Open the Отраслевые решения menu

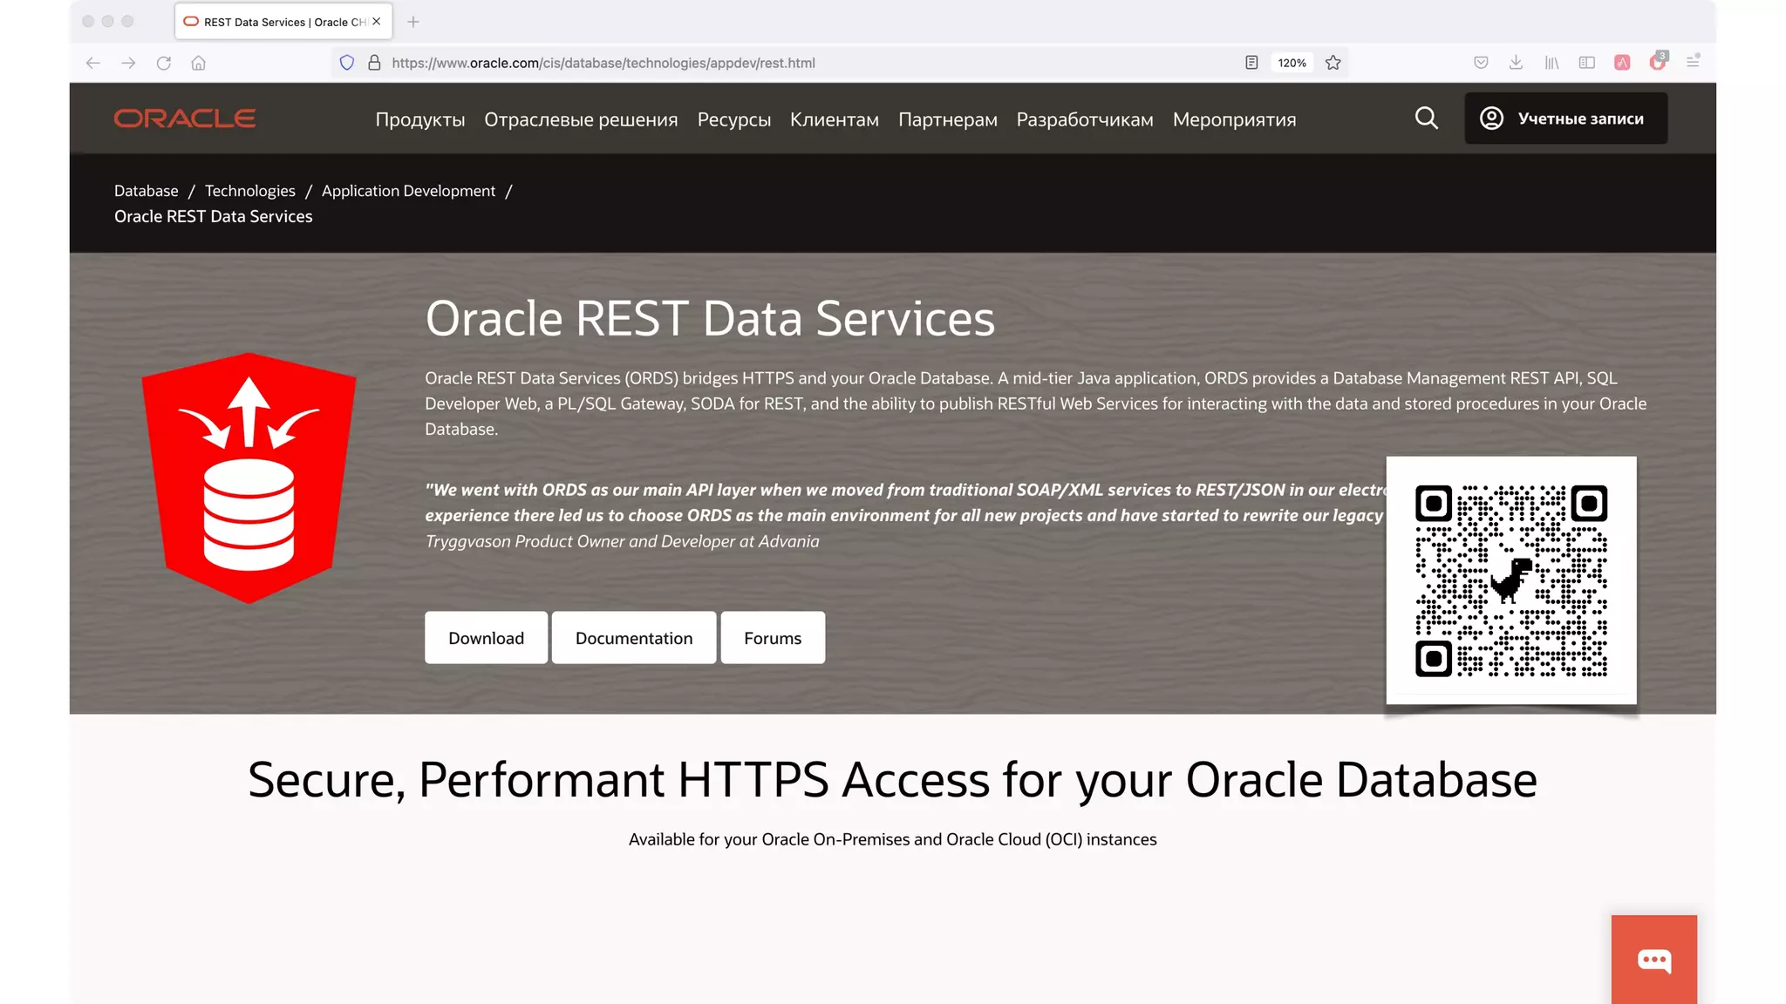point(581,119)
